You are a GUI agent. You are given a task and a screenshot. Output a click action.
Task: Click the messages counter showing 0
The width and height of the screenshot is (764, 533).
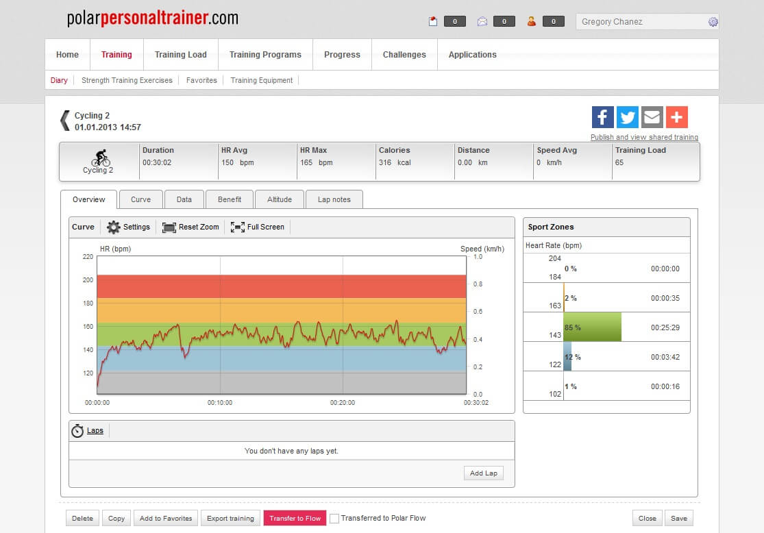pos(504,21)
